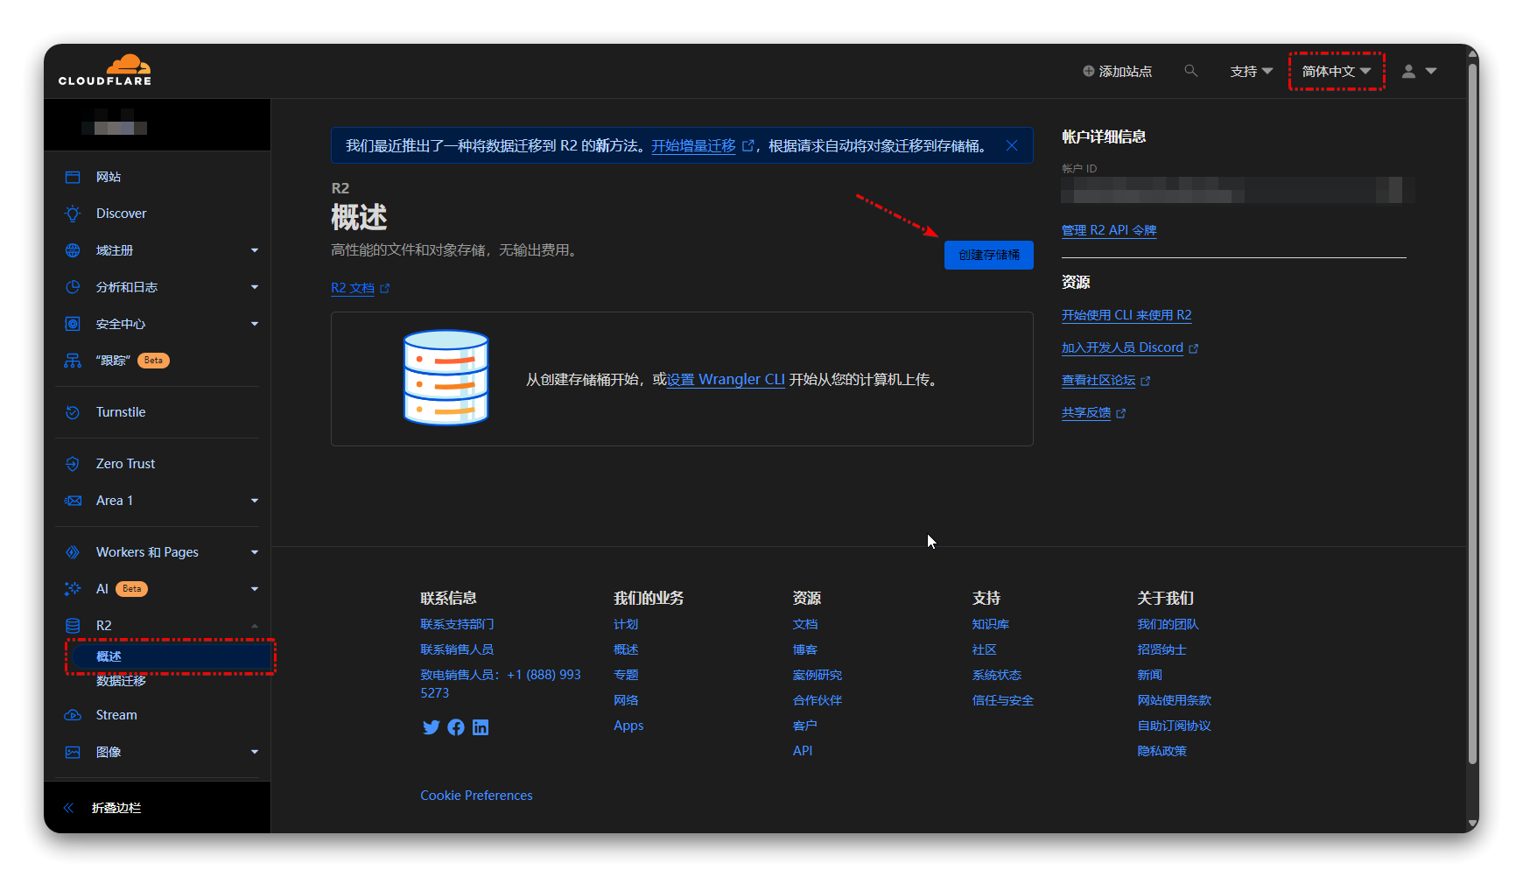Click the footer API link

803,751
